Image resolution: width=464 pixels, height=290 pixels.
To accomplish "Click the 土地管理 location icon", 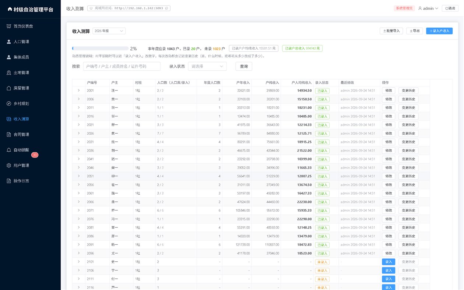I will click(9, 72).
